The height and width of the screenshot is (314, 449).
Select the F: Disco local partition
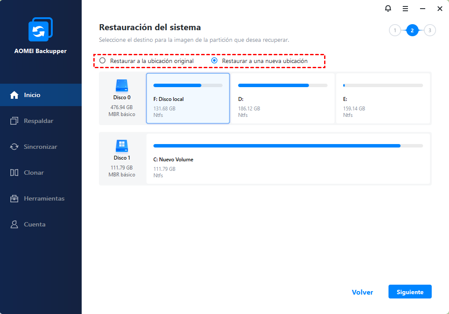[188, 98]
